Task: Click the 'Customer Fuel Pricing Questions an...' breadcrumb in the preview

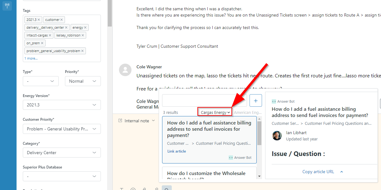Action: [338, 124]
